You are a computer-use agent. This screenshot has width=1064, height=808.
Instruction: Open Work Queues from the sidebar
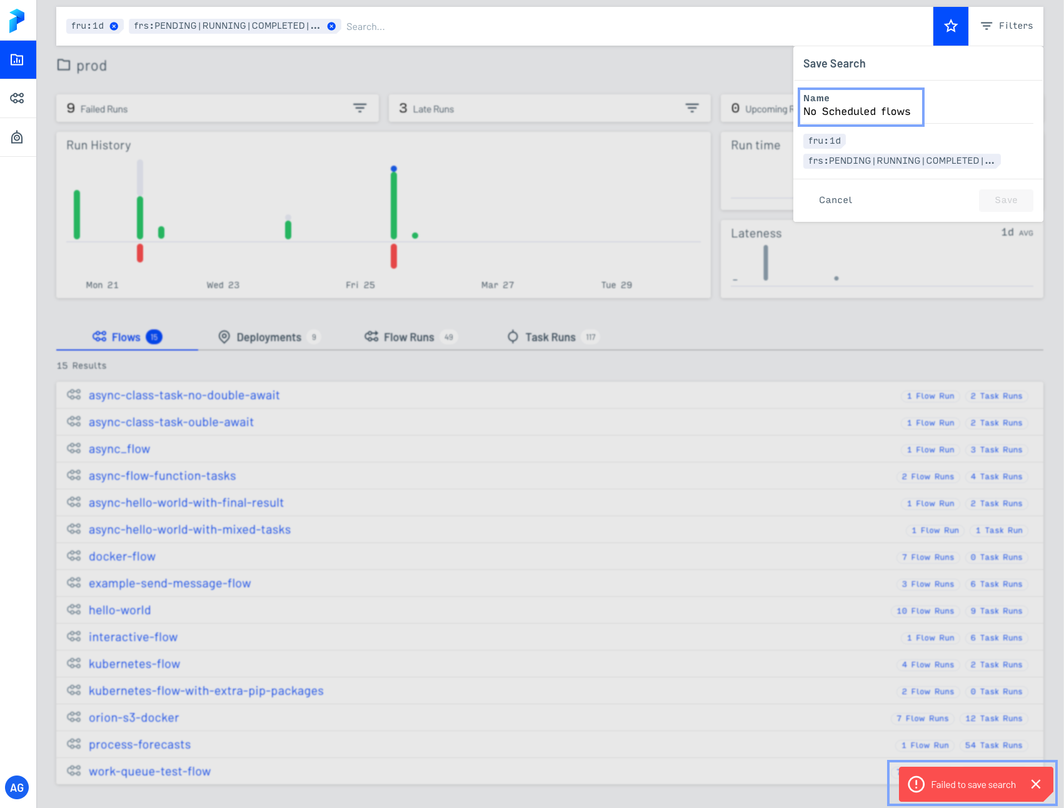coord(18,137)
